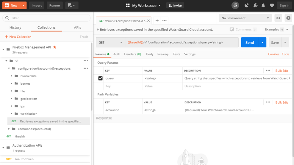Uncheck the query parameter checkbox
This screenshot has width=294, height=165.
[100, 79]
